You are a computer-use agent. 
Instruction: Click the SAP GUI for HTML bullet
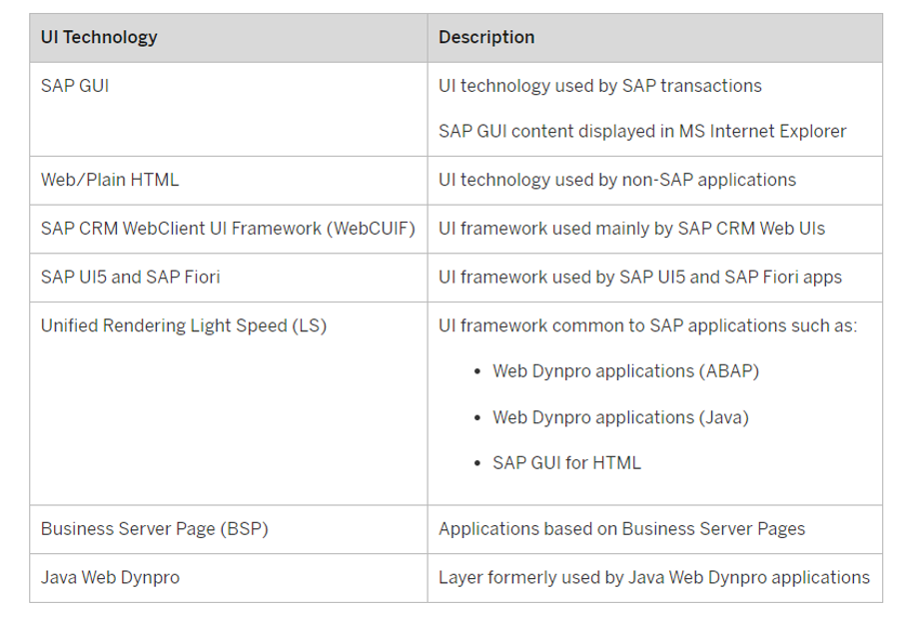pyautogui.click(x=567, y=462)
